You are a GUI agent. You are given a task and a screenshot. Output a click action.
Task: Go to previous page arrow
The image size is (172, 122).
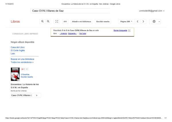coord(138,21)
